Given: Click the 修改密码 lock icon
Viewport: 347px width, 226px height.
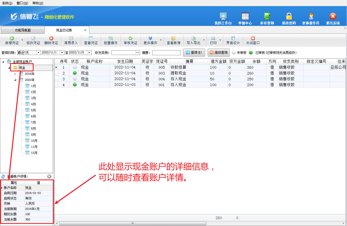Looking at the screenshot, I should click(x=289, y=16).
